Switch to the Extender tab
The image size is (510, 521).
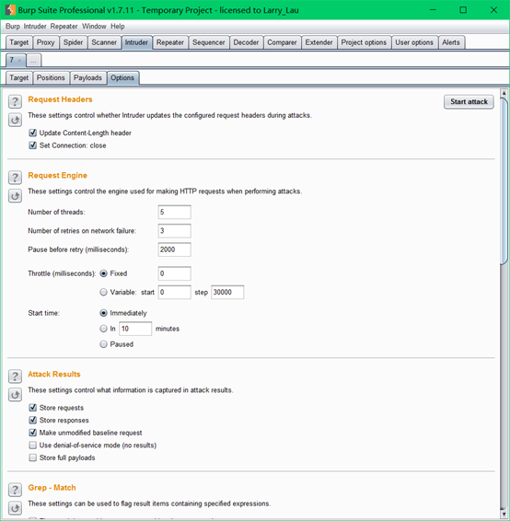pos(319,42)
